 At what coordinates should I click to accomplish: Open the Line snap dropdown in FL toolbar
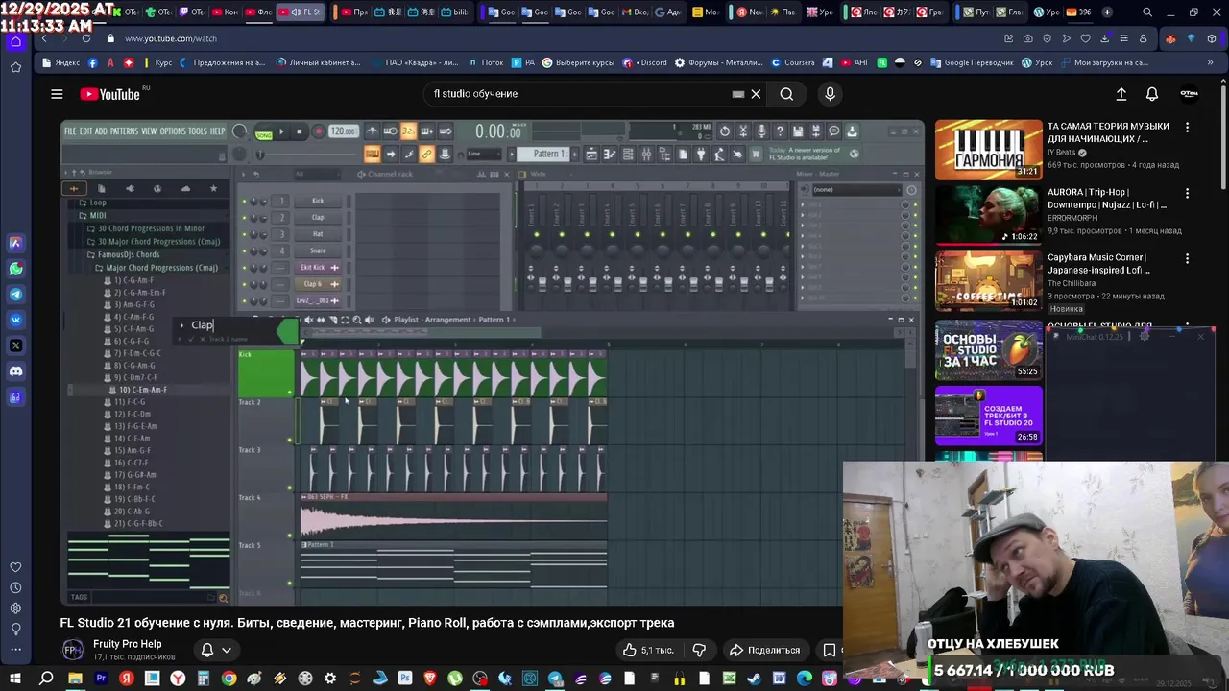[x=483, y=154]
